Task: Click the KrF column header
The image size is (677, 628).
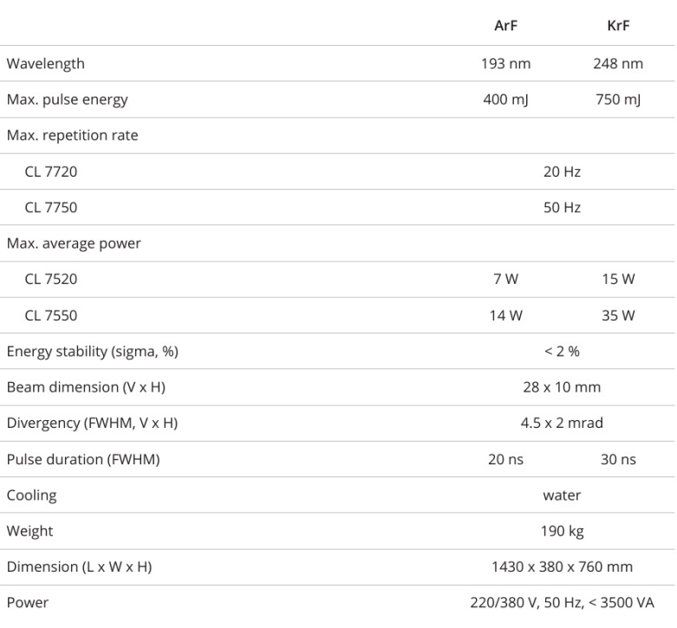Action: 618,27
